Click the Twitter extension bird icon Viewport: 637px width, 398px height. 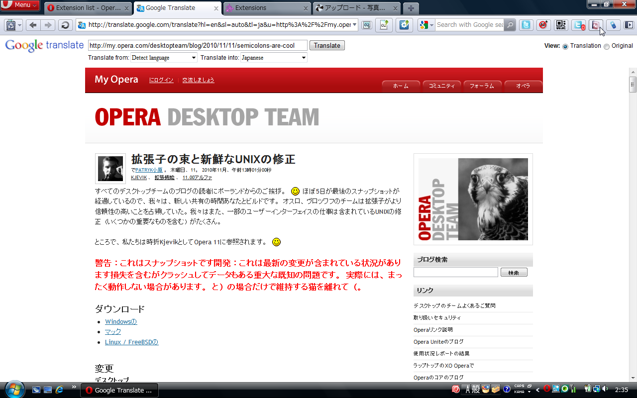(526, 25)
